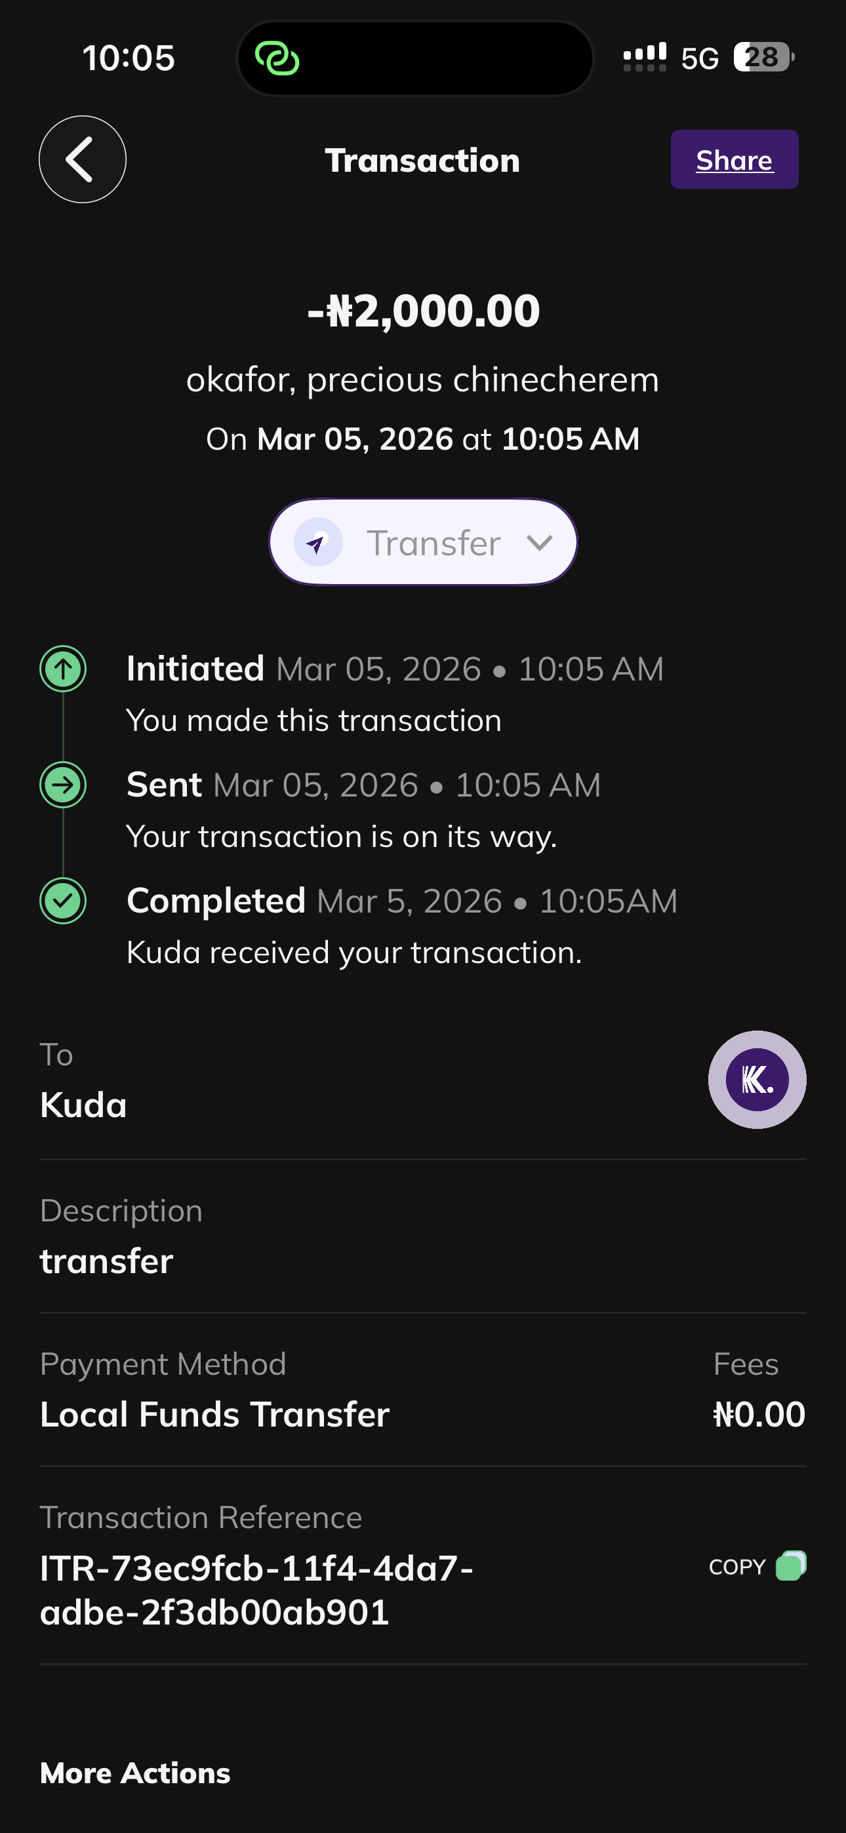Tap the paper plane transfer icon
This screenshot has width=846, height=1833.
[317, 542]
